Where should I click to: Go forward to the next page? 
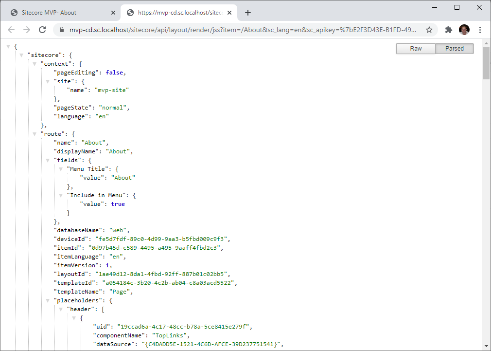(27, 30)
